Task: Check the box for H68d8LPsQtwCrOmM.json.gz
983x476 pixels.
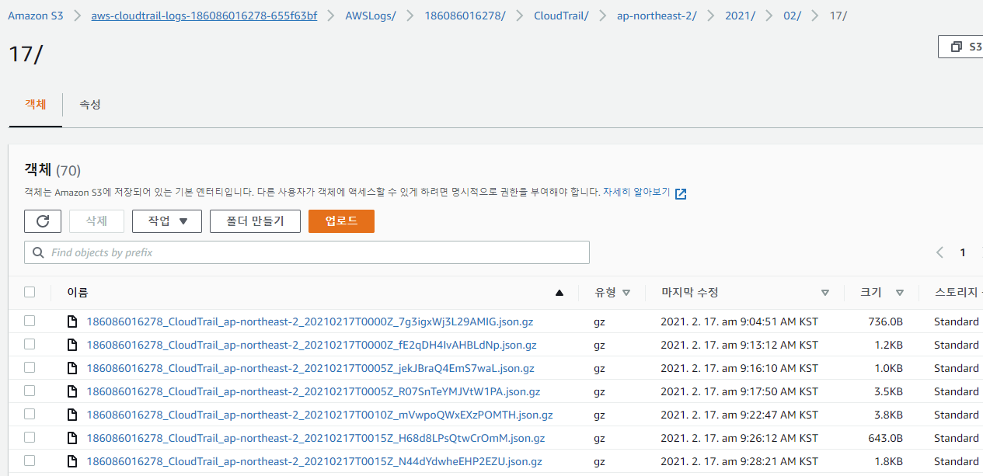Action: [x=30, y=437]
